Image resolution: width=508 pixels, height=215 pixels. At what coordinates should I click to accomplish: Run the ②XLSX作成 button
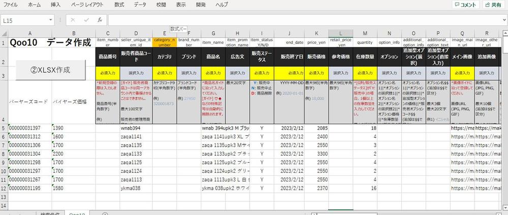(x=51, y=70)
